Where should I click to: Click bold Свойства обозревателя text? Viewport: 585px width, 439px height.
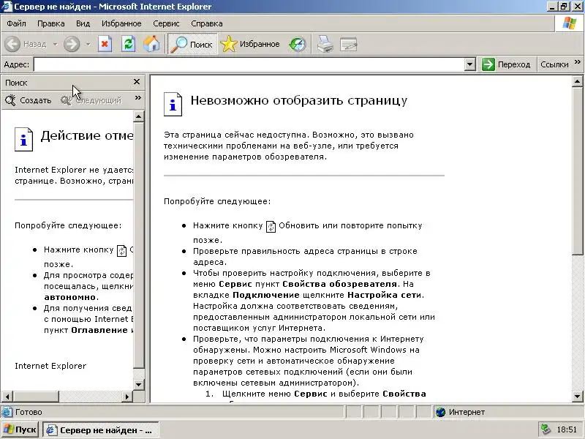coord(339,284)
